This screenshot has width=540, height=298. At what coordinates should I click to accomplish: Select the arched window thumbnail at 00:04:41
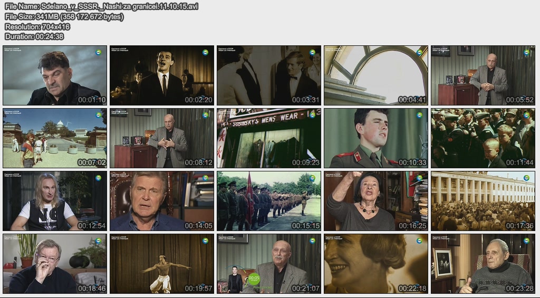coord(376,75)
